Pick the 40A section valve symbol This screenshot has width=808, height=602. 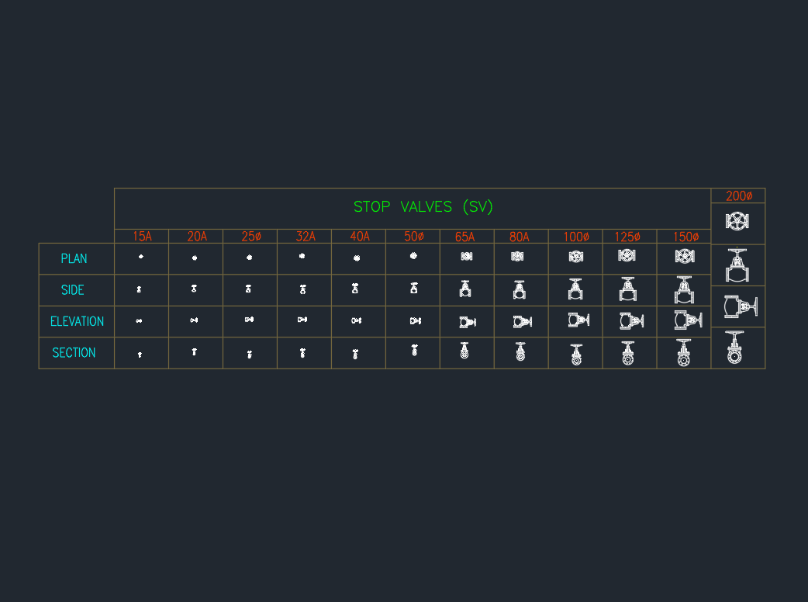[356, 354]
